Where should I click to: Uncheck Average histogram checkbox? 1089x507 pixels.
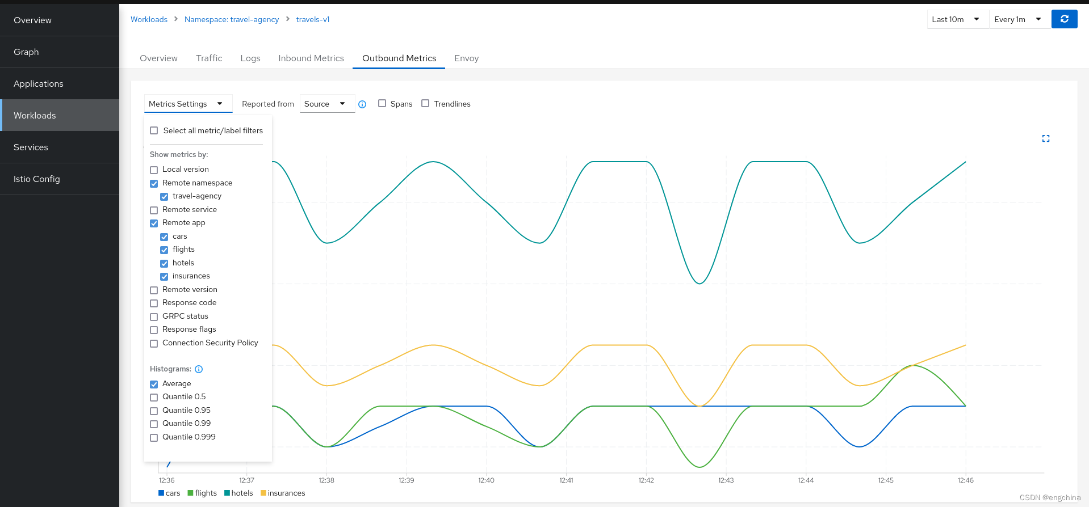click(x=154, y=384)
